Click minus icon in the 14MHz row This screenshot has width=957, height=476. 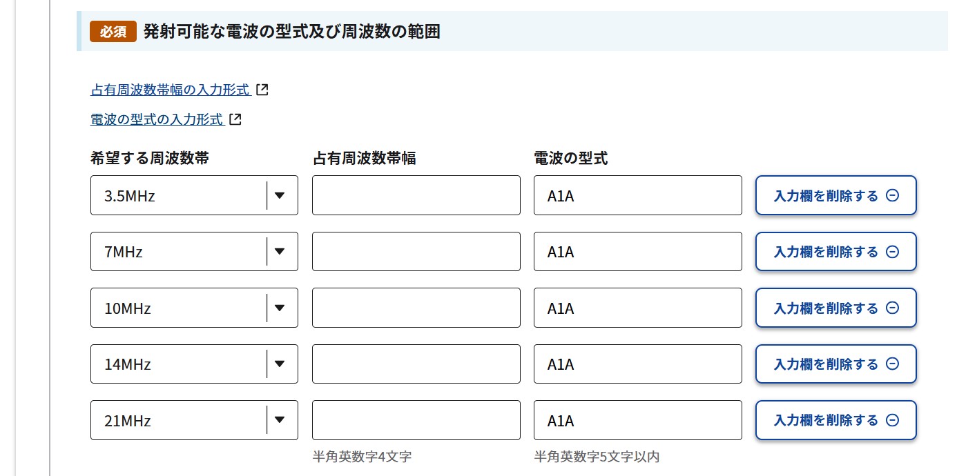(892, 364)
